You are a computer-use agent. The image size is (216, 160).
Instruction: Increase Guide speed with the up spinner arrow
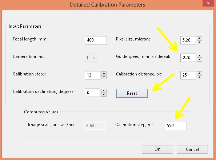tap(200, 56)
